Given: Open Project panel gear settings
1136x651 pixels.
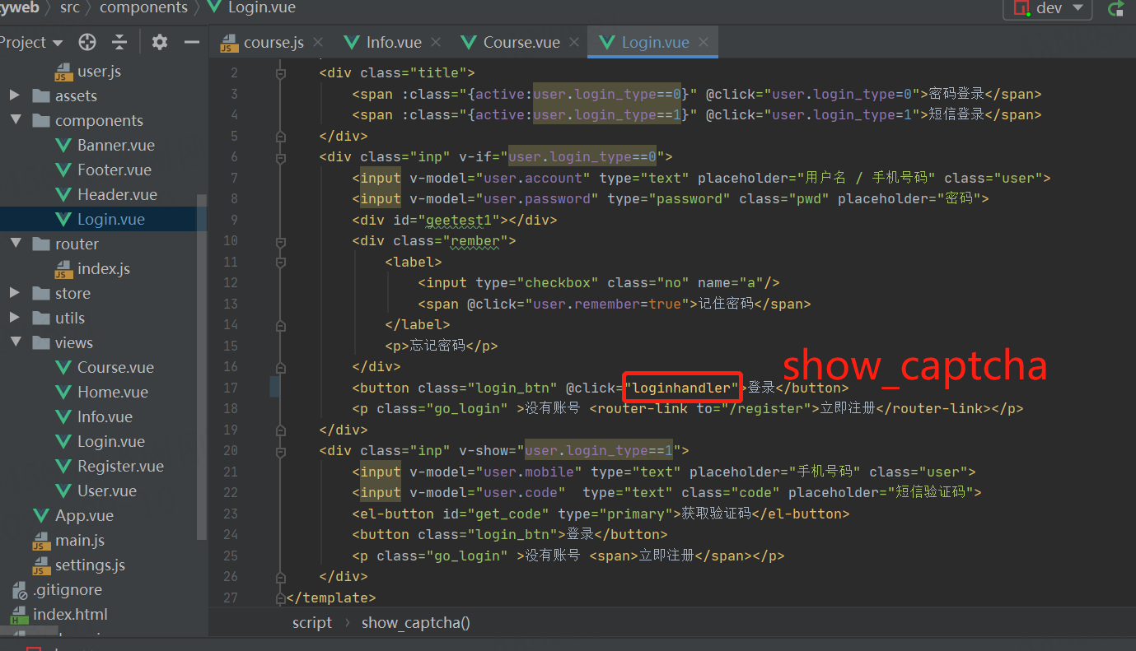Looking at the screenshot, I should (x=160, y=42).
